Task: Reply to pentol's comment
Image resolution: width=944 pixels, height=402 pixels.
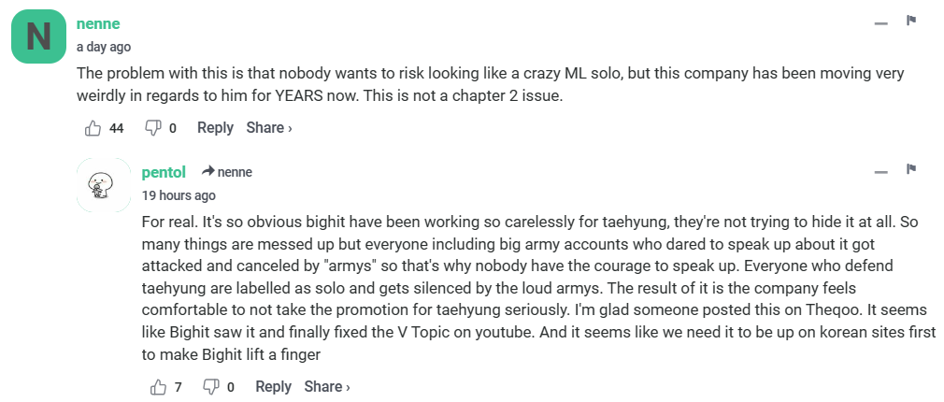Action: point(273,386)
